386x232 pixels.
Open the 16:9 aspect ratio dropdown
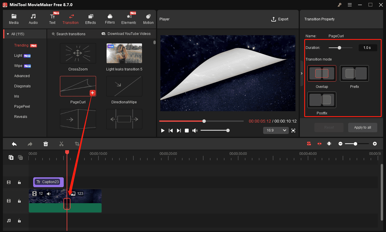tap(276, 130)
